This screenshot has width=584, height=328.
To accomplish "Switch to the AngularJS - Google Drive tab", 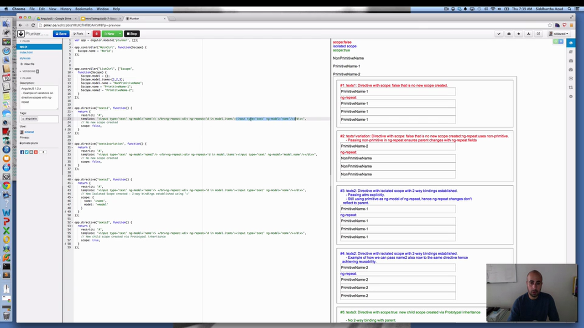I will click(56, 19).
